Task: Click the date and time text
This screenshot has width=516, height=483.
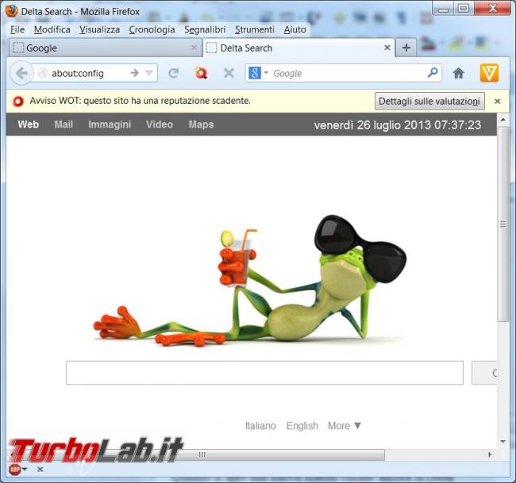Action: coord(397,125)
